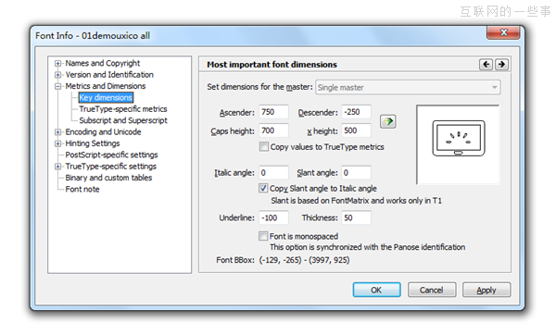Click the font preview thumbnail
Image resolution: width=556 pixels, height=335 pixels.
click(x=458, y=144)
